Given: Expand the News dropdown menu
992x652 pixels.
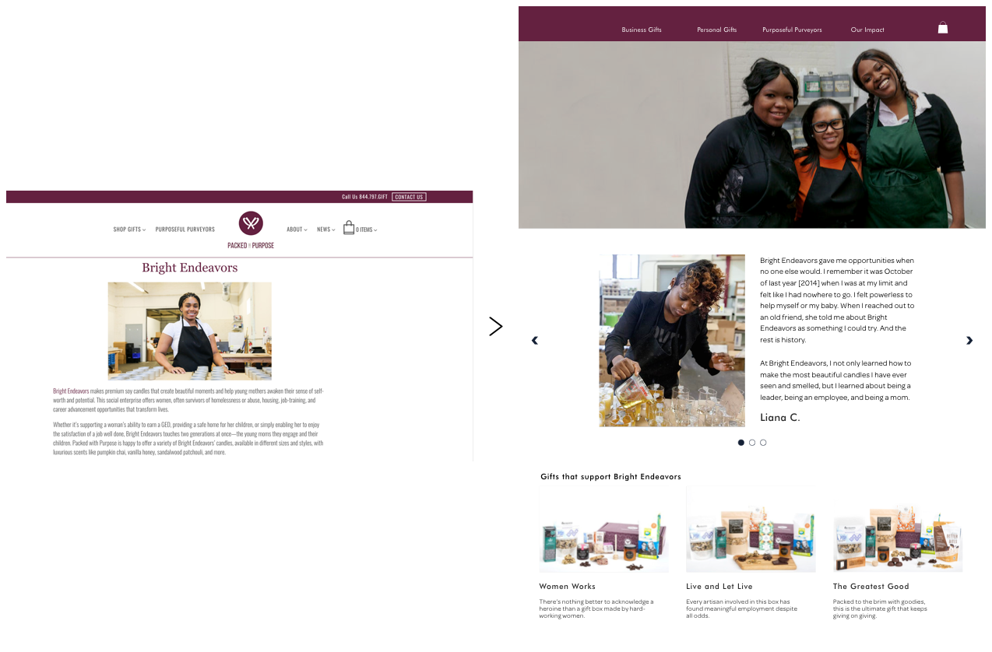Looking at the screenshot, I should pyautogui.click(x=326, y=230).
